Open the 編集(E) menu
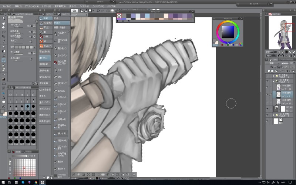This screenshot has width=296, height=185. coord(18,6)
